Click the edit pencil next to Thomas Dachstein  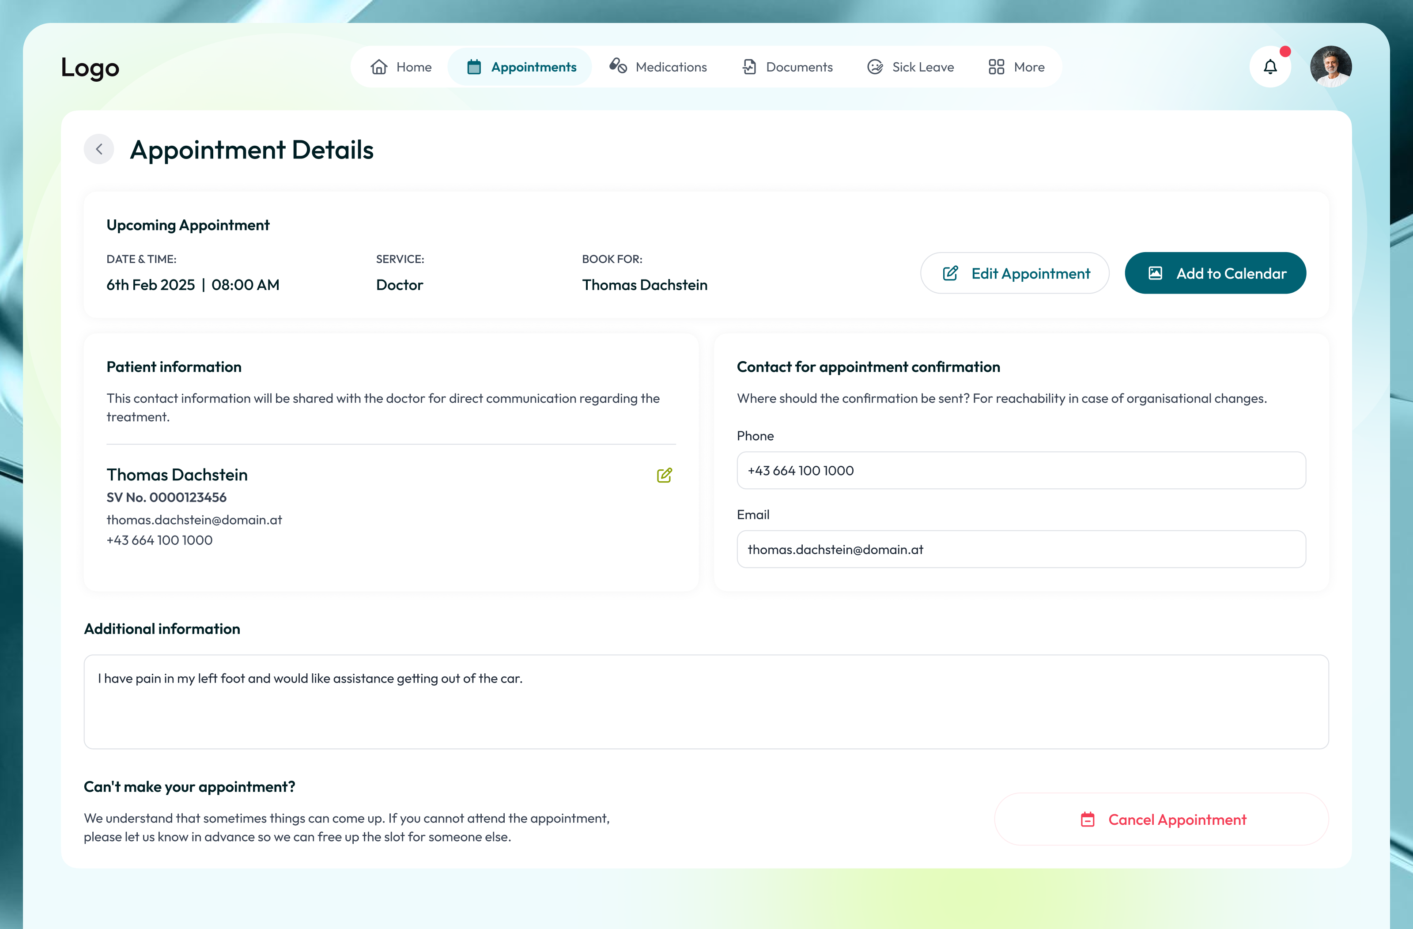(665, 475)
